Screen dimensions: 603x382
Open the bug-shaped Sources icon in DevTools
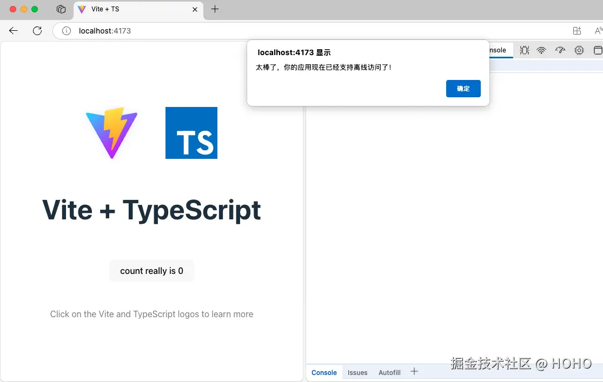click(x=525, y=50)
